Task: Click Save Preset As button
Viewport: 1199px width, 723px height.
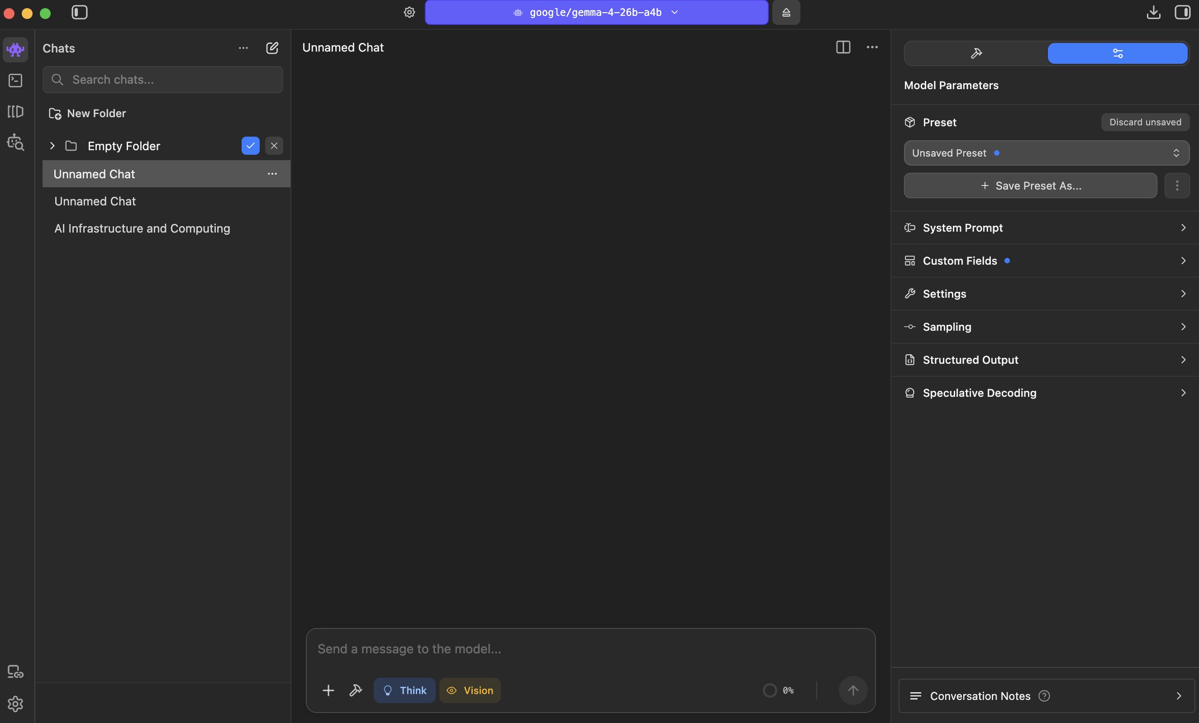Action: click(x=1030, y=186)
